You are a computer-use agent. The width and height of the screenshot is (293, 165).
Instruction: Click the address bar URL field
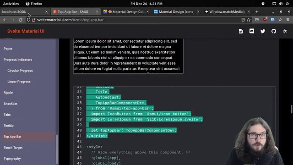[x=138, y=20]
